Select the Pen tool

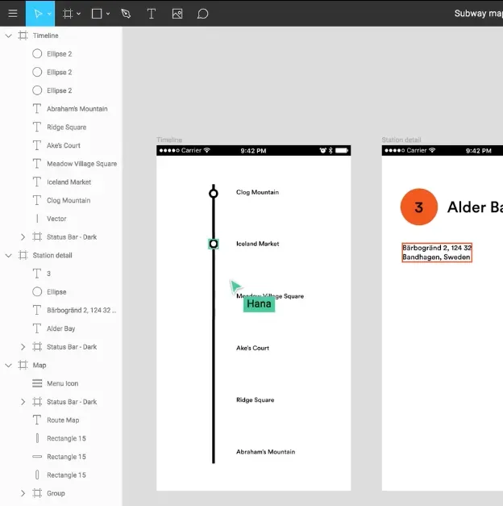(126, 14)
